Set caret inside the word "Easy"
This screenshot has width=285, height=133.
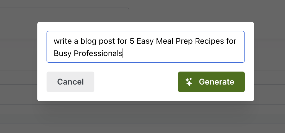click(x=145, y=41)
